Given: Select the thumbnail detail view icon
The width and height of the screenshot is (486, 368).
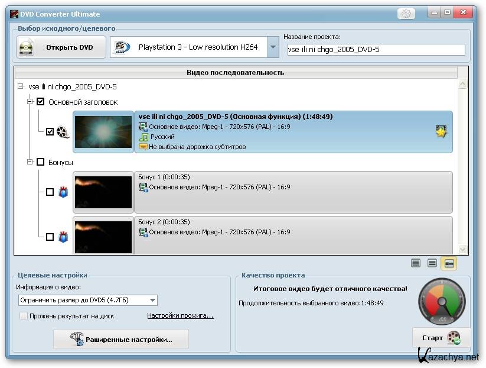Looking at the screenshot, I should [449, 263].
